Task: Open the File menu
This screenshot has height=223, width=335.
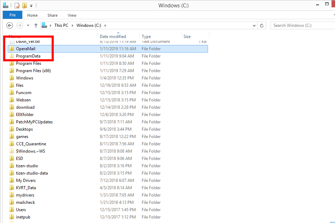Action: point(13,15)
